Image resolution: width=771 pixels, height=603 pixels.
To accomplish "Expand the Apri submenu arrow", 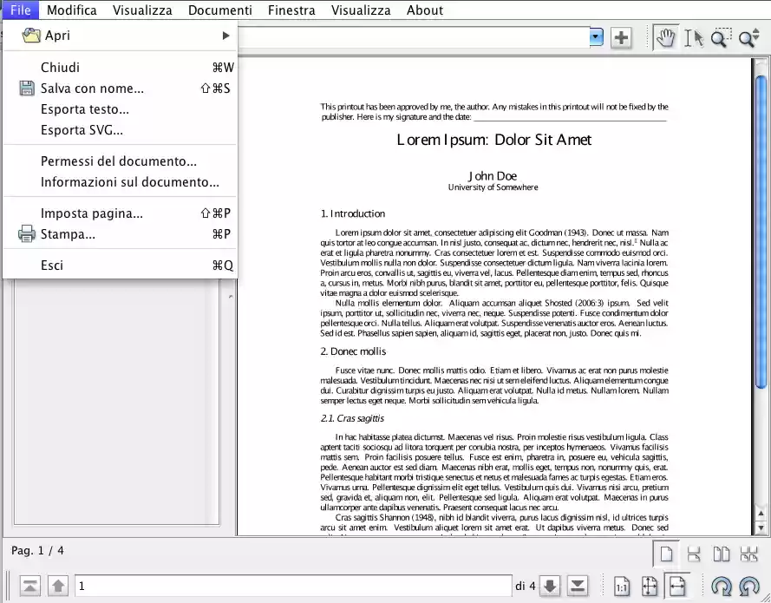I will 227,36.
